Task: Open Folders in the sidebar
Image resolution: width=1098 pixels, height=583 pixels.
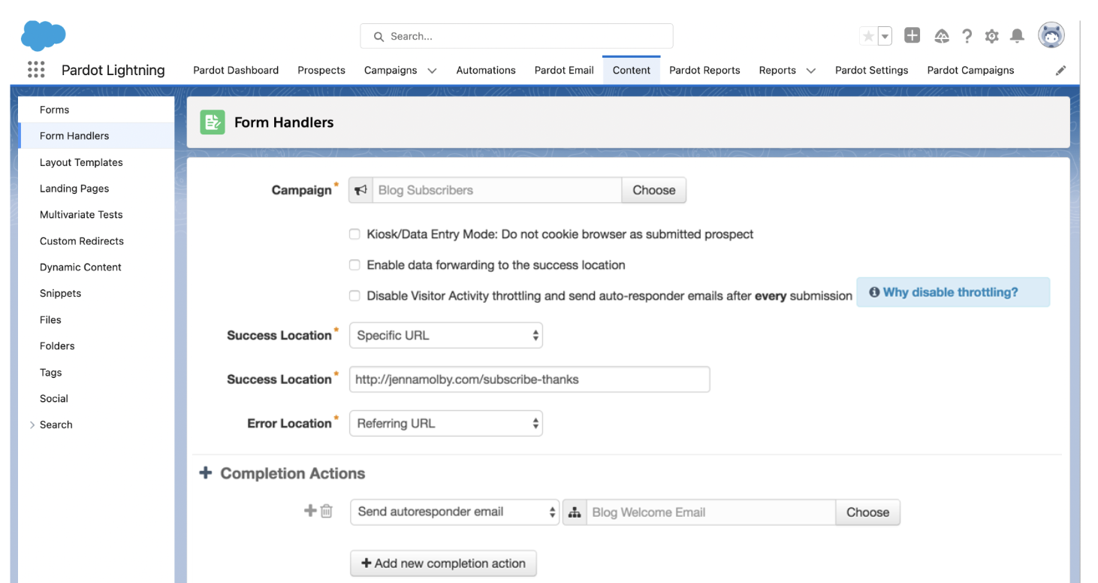Action: pyautogui.click(x=96, y=346)
